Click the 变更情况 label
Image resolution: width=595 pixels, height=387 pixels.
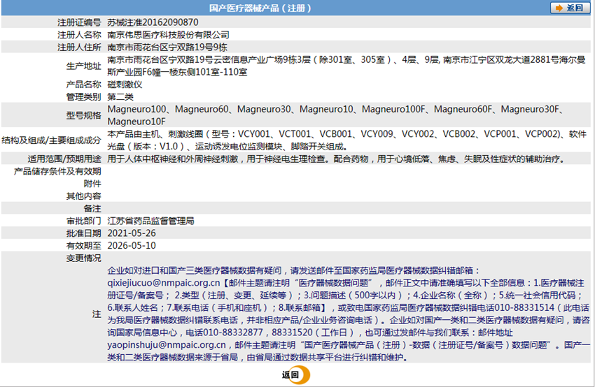coord(83,258)
